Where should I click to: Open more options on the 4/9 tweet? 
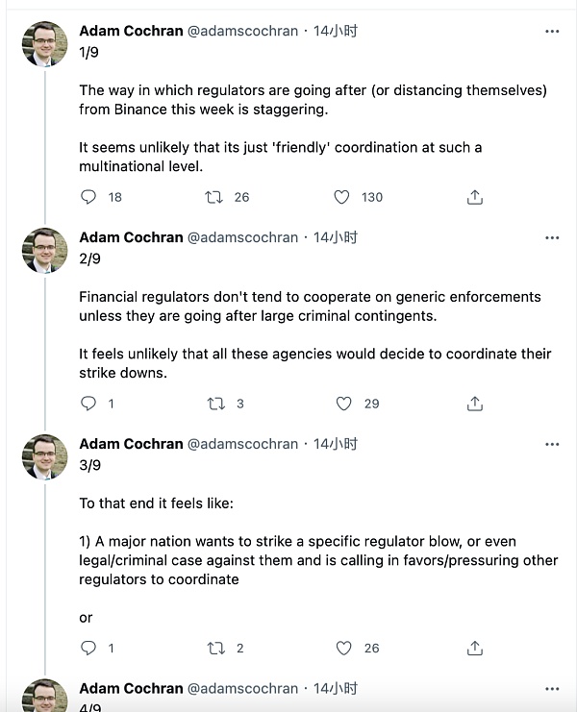click(x=552, y=689)
